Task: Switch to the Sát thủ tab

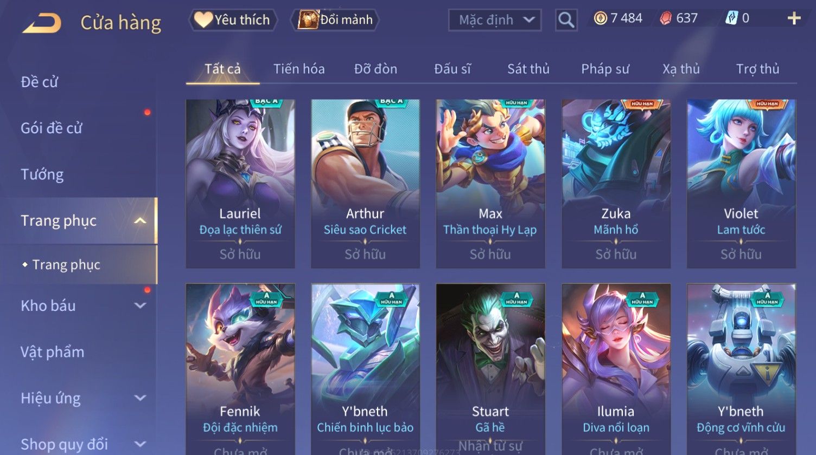Action: (x=528, y=69)
